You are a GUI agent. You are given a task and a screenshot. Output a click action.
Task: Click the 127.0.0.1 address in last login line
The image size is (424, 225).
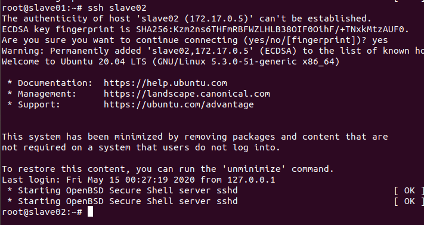(251, 180)
